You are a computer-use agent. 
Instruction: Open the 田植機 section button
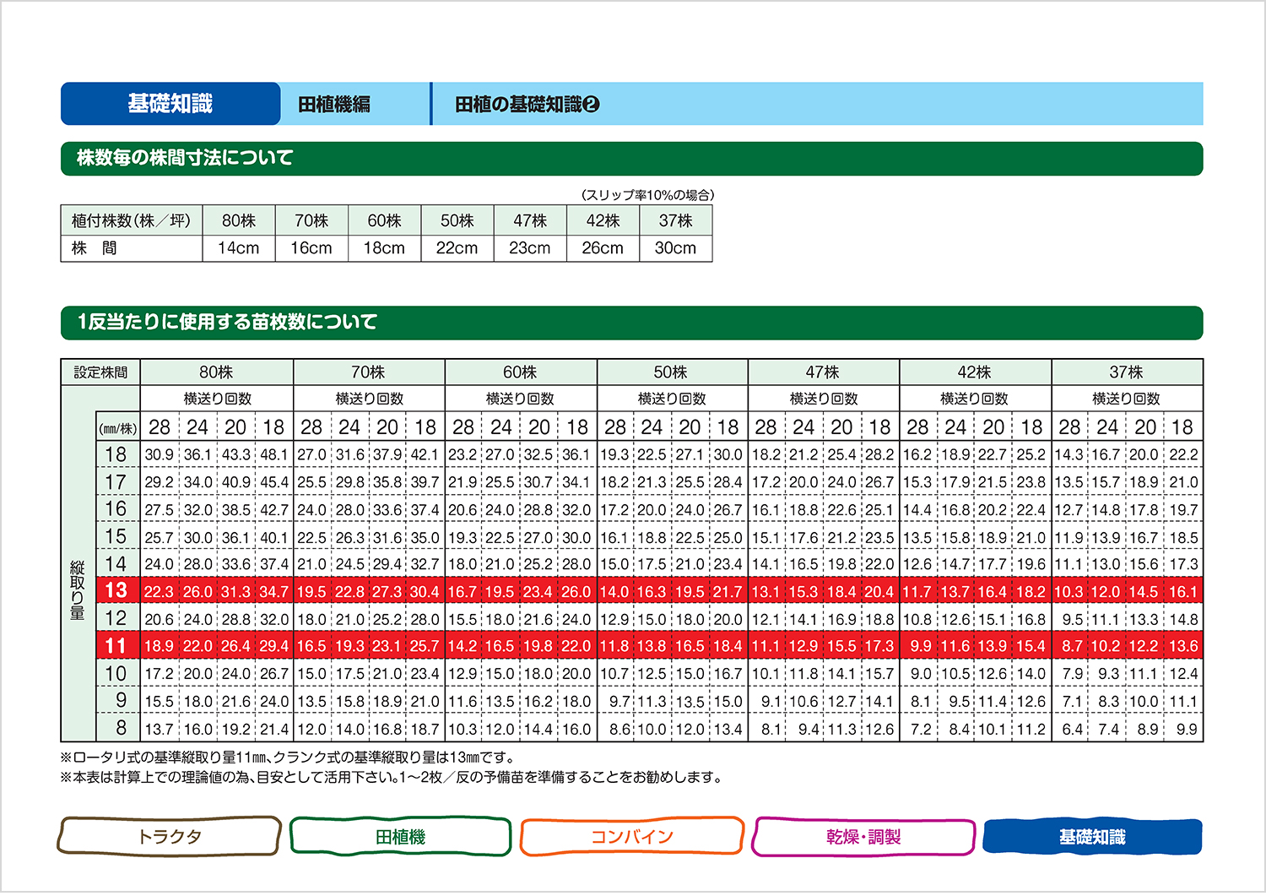tap(400, 836)
